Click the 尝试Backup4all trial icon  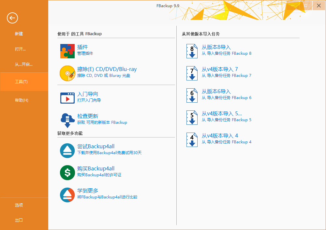tap(67, 151)
